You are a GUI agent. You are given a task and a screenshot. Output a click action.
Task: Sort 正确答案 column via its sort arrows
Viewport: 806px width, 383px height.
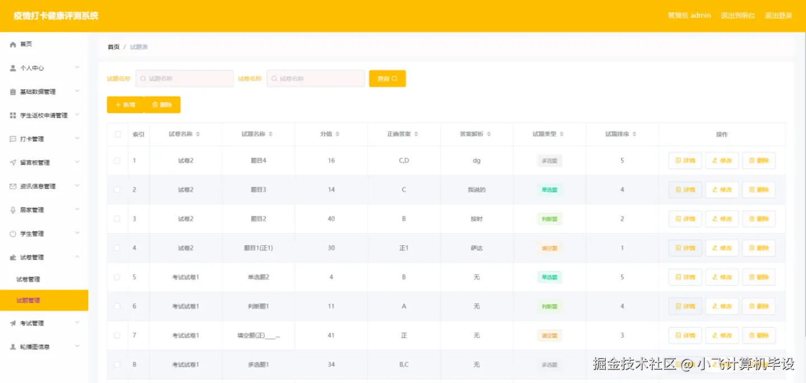point(416,134)
